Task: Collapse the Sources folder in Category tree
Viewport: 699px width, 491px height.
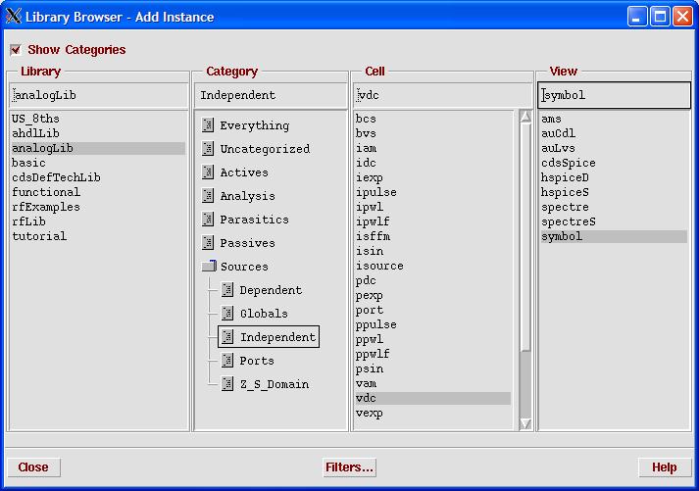Action: (x=209, y=267)
